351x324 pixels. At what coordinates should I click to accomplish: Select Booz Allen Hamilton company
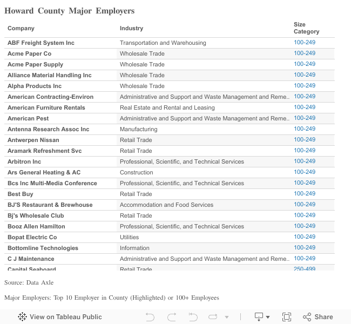(36, 226)
